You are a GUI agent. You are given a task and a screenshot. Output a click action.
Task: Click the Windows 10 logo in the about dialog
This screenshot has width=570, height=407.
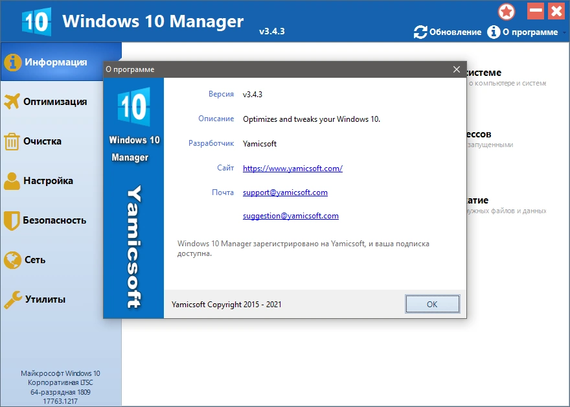134,106
